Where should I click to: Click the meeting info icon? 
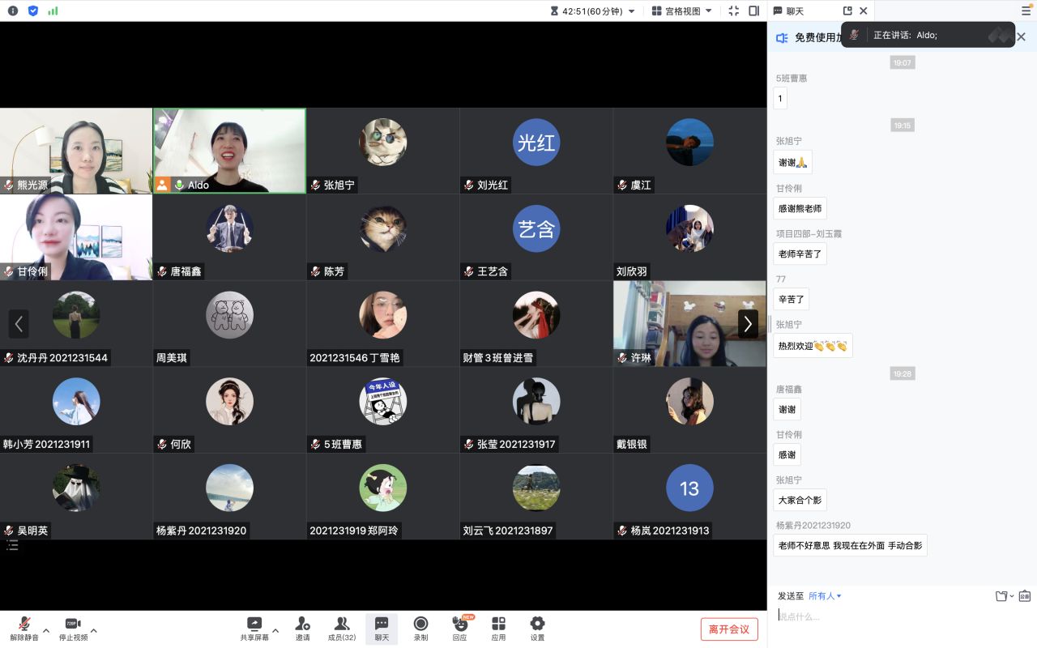[x=13, y=11]
